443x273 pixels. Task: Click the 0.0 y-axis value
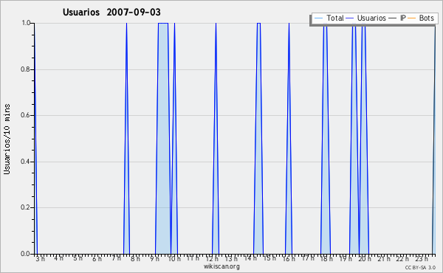coord(26,254)
